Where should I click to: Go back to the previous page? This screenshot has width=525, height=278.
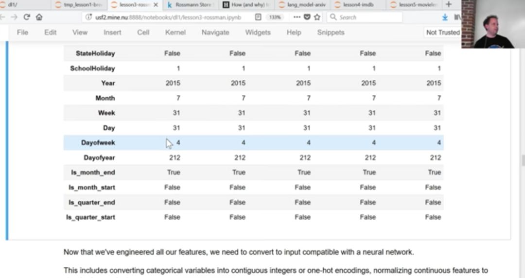click(x=2, y=17)
